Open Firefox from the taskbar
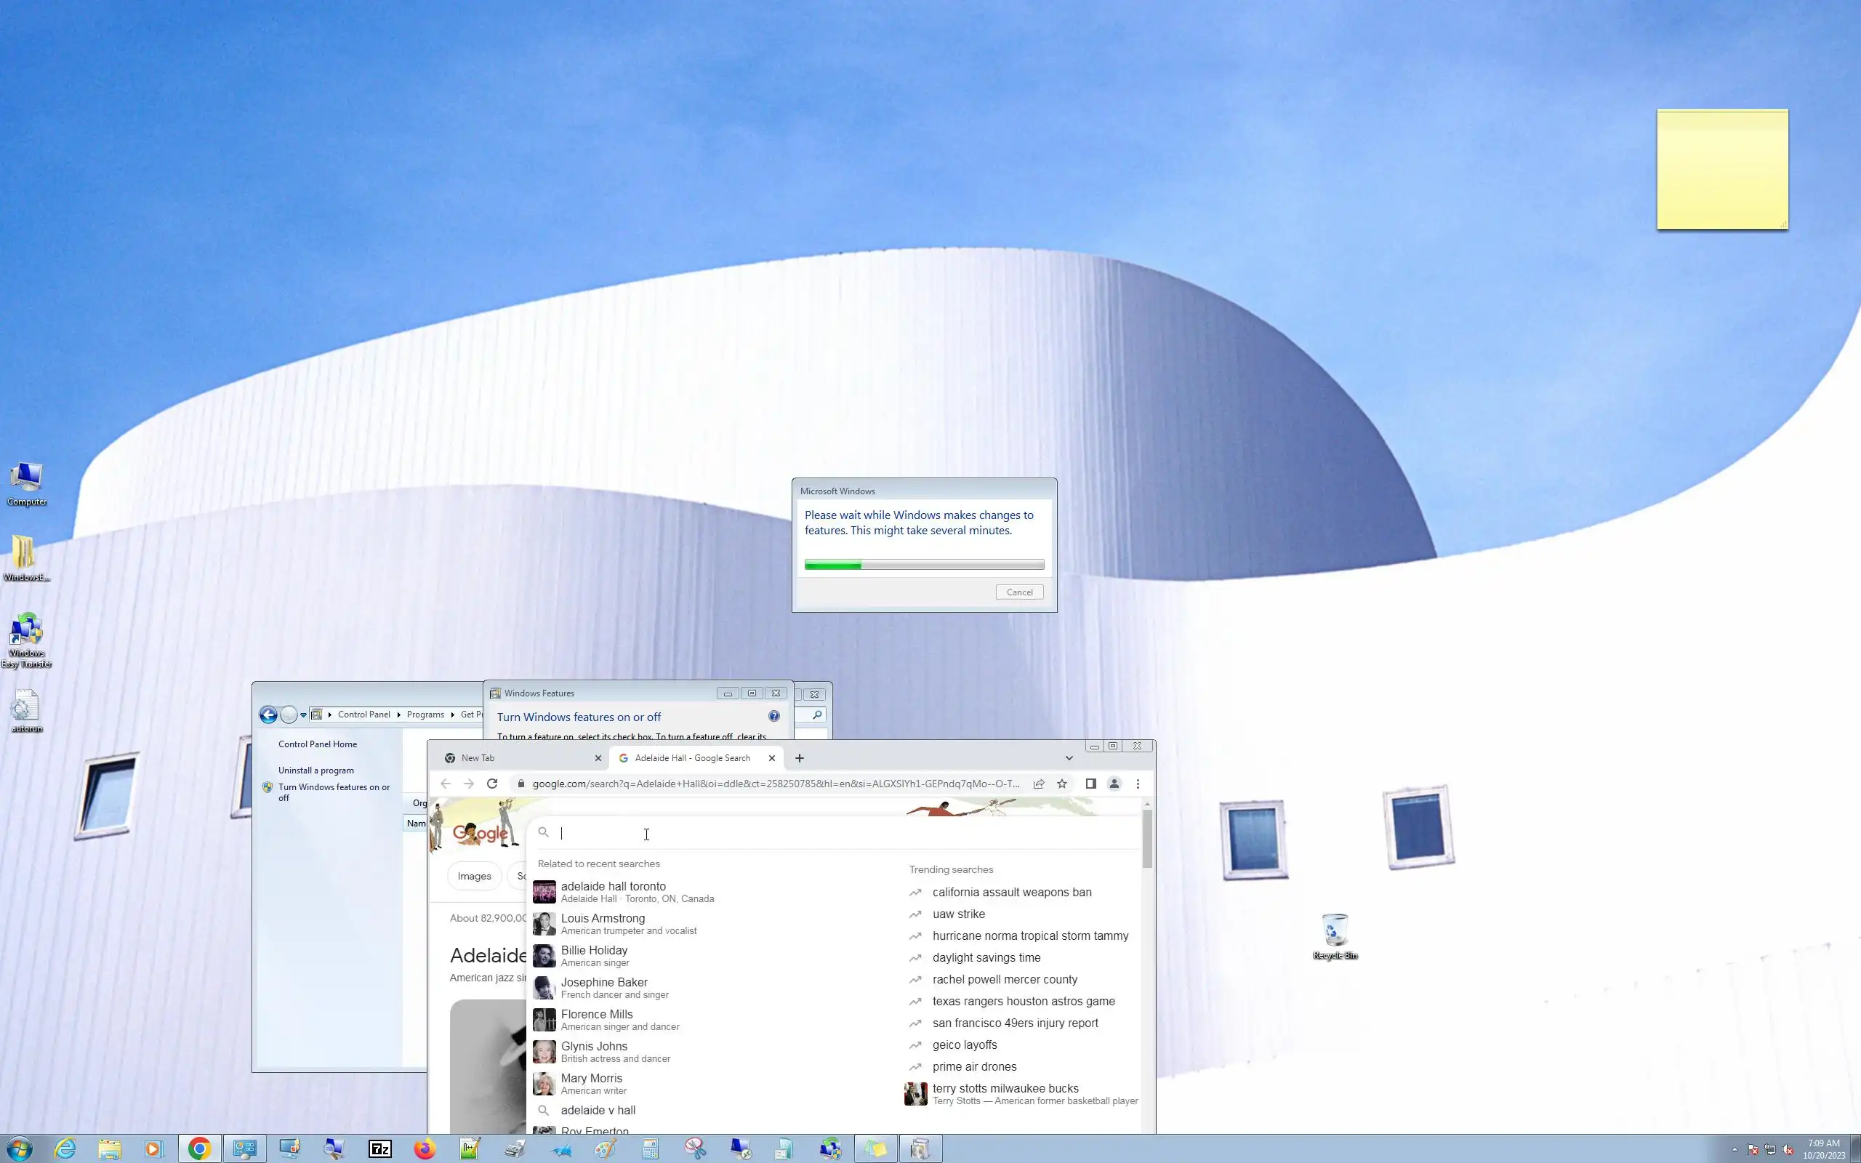The height and width of the screenshot is (1163, 1861). click(425, 1149)
